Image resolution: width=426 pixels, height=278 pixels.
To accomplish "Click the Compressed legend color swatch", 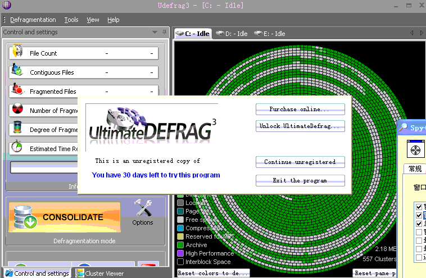I will pyautogui.click(x=180, y=228).
